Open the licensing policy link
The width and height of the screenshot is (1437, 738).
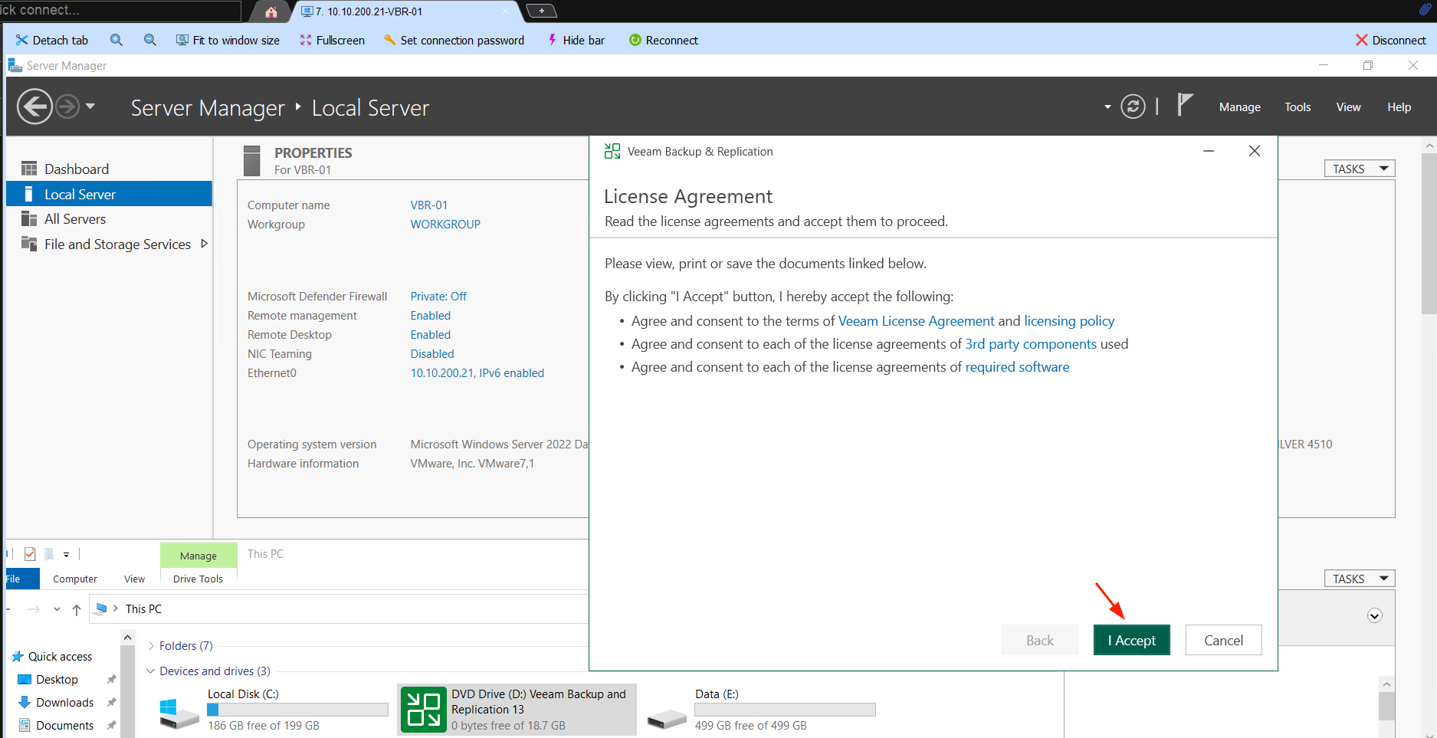coord(1069,321)
